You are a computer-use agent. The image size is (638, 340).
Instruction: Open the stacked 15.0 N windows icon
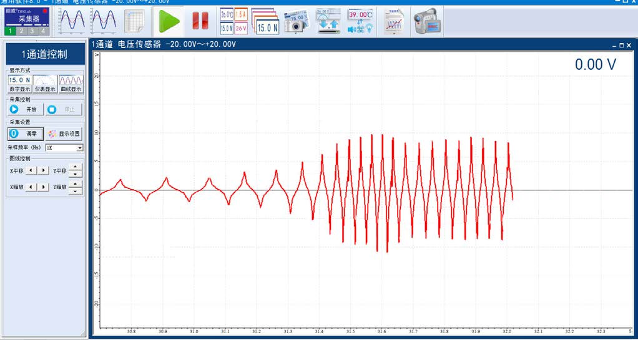point(265,22)
